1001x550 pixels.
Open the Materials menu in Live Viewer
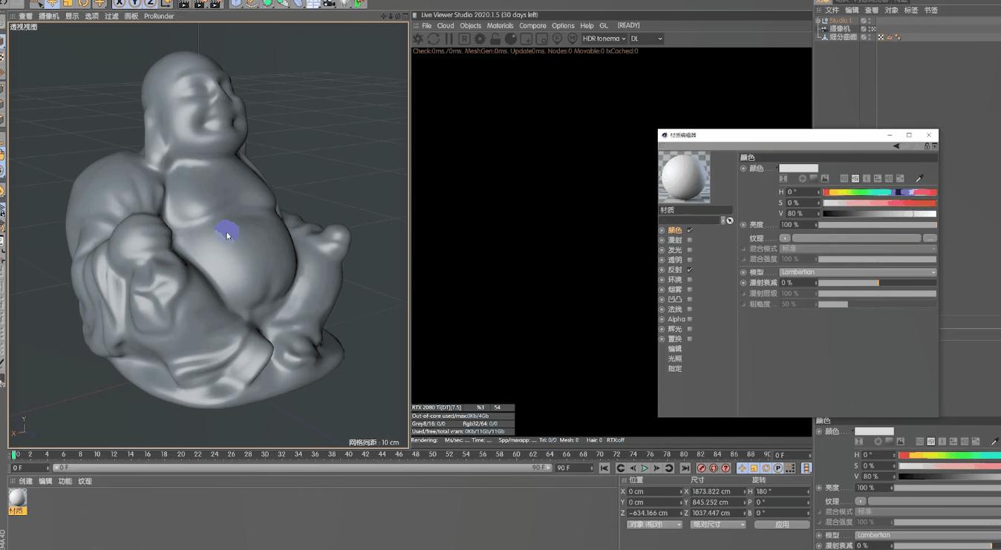[500, 25]
